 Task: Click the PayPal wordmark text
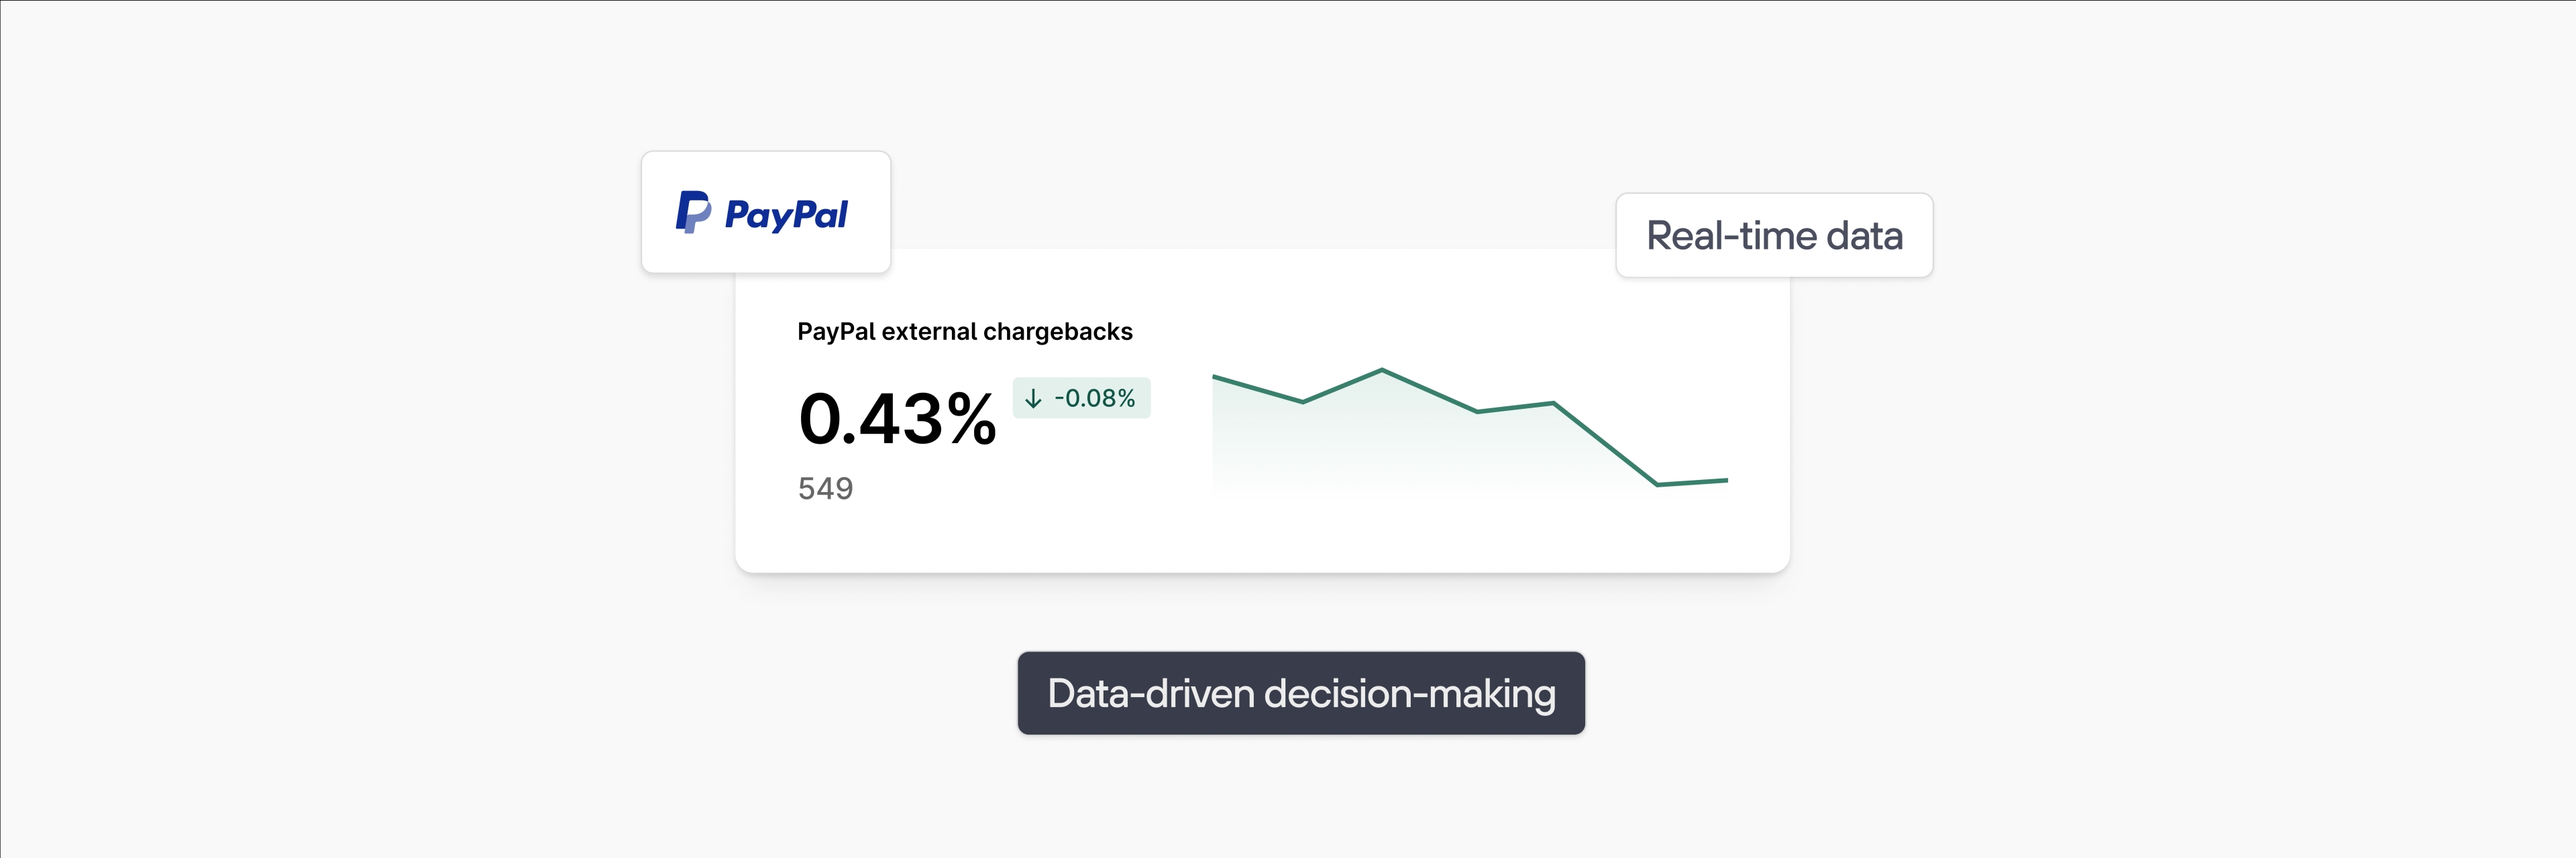[786, 214]
